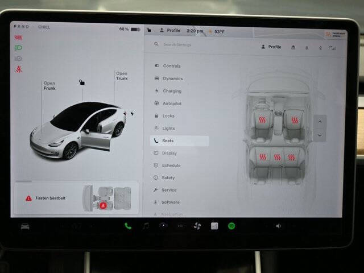Tap the grey parking lights indicator icon
This screenshot has height=273, width=364.
[x=18, y=58]
